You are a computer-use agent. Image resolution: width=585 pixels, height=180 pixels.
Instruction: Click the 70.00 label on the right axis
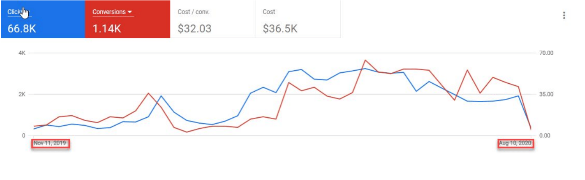pos(546,53)
